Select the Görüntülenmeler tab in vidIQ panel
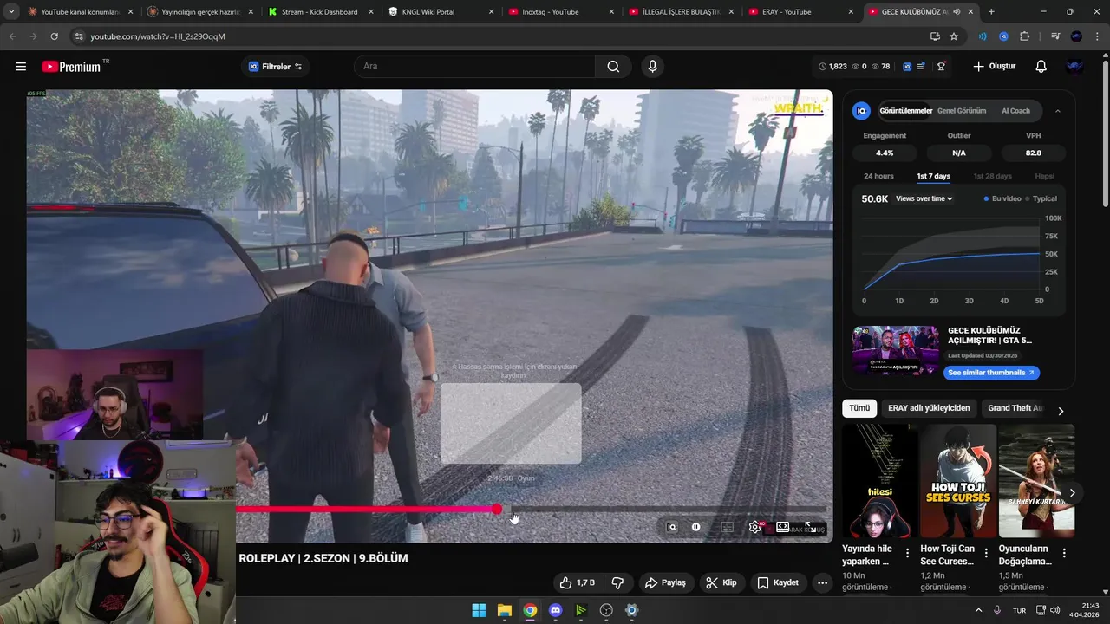 (905, 111)
